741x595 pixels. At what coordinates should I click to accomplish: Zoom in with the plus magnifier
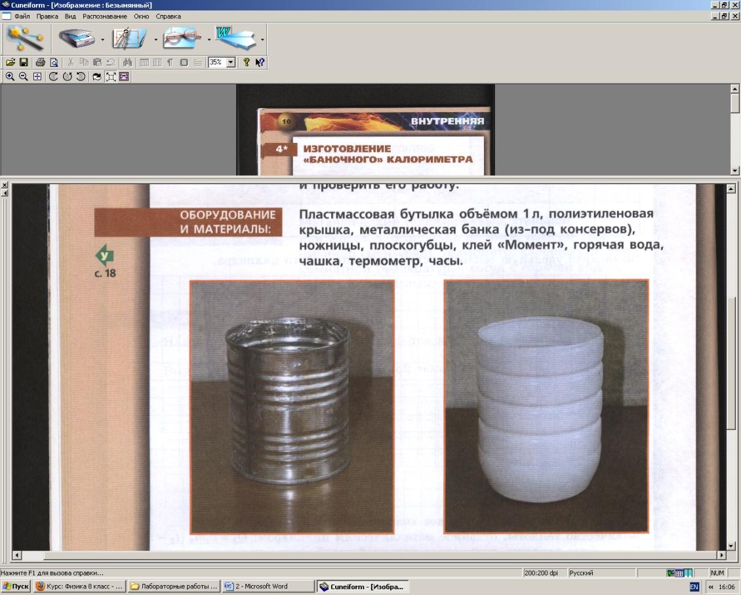(10, 77)
